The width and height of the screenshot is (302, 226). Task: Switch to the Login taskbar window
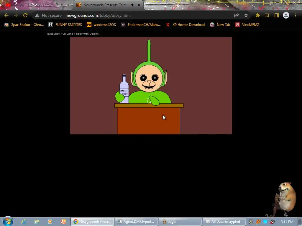tap(180, 222)
